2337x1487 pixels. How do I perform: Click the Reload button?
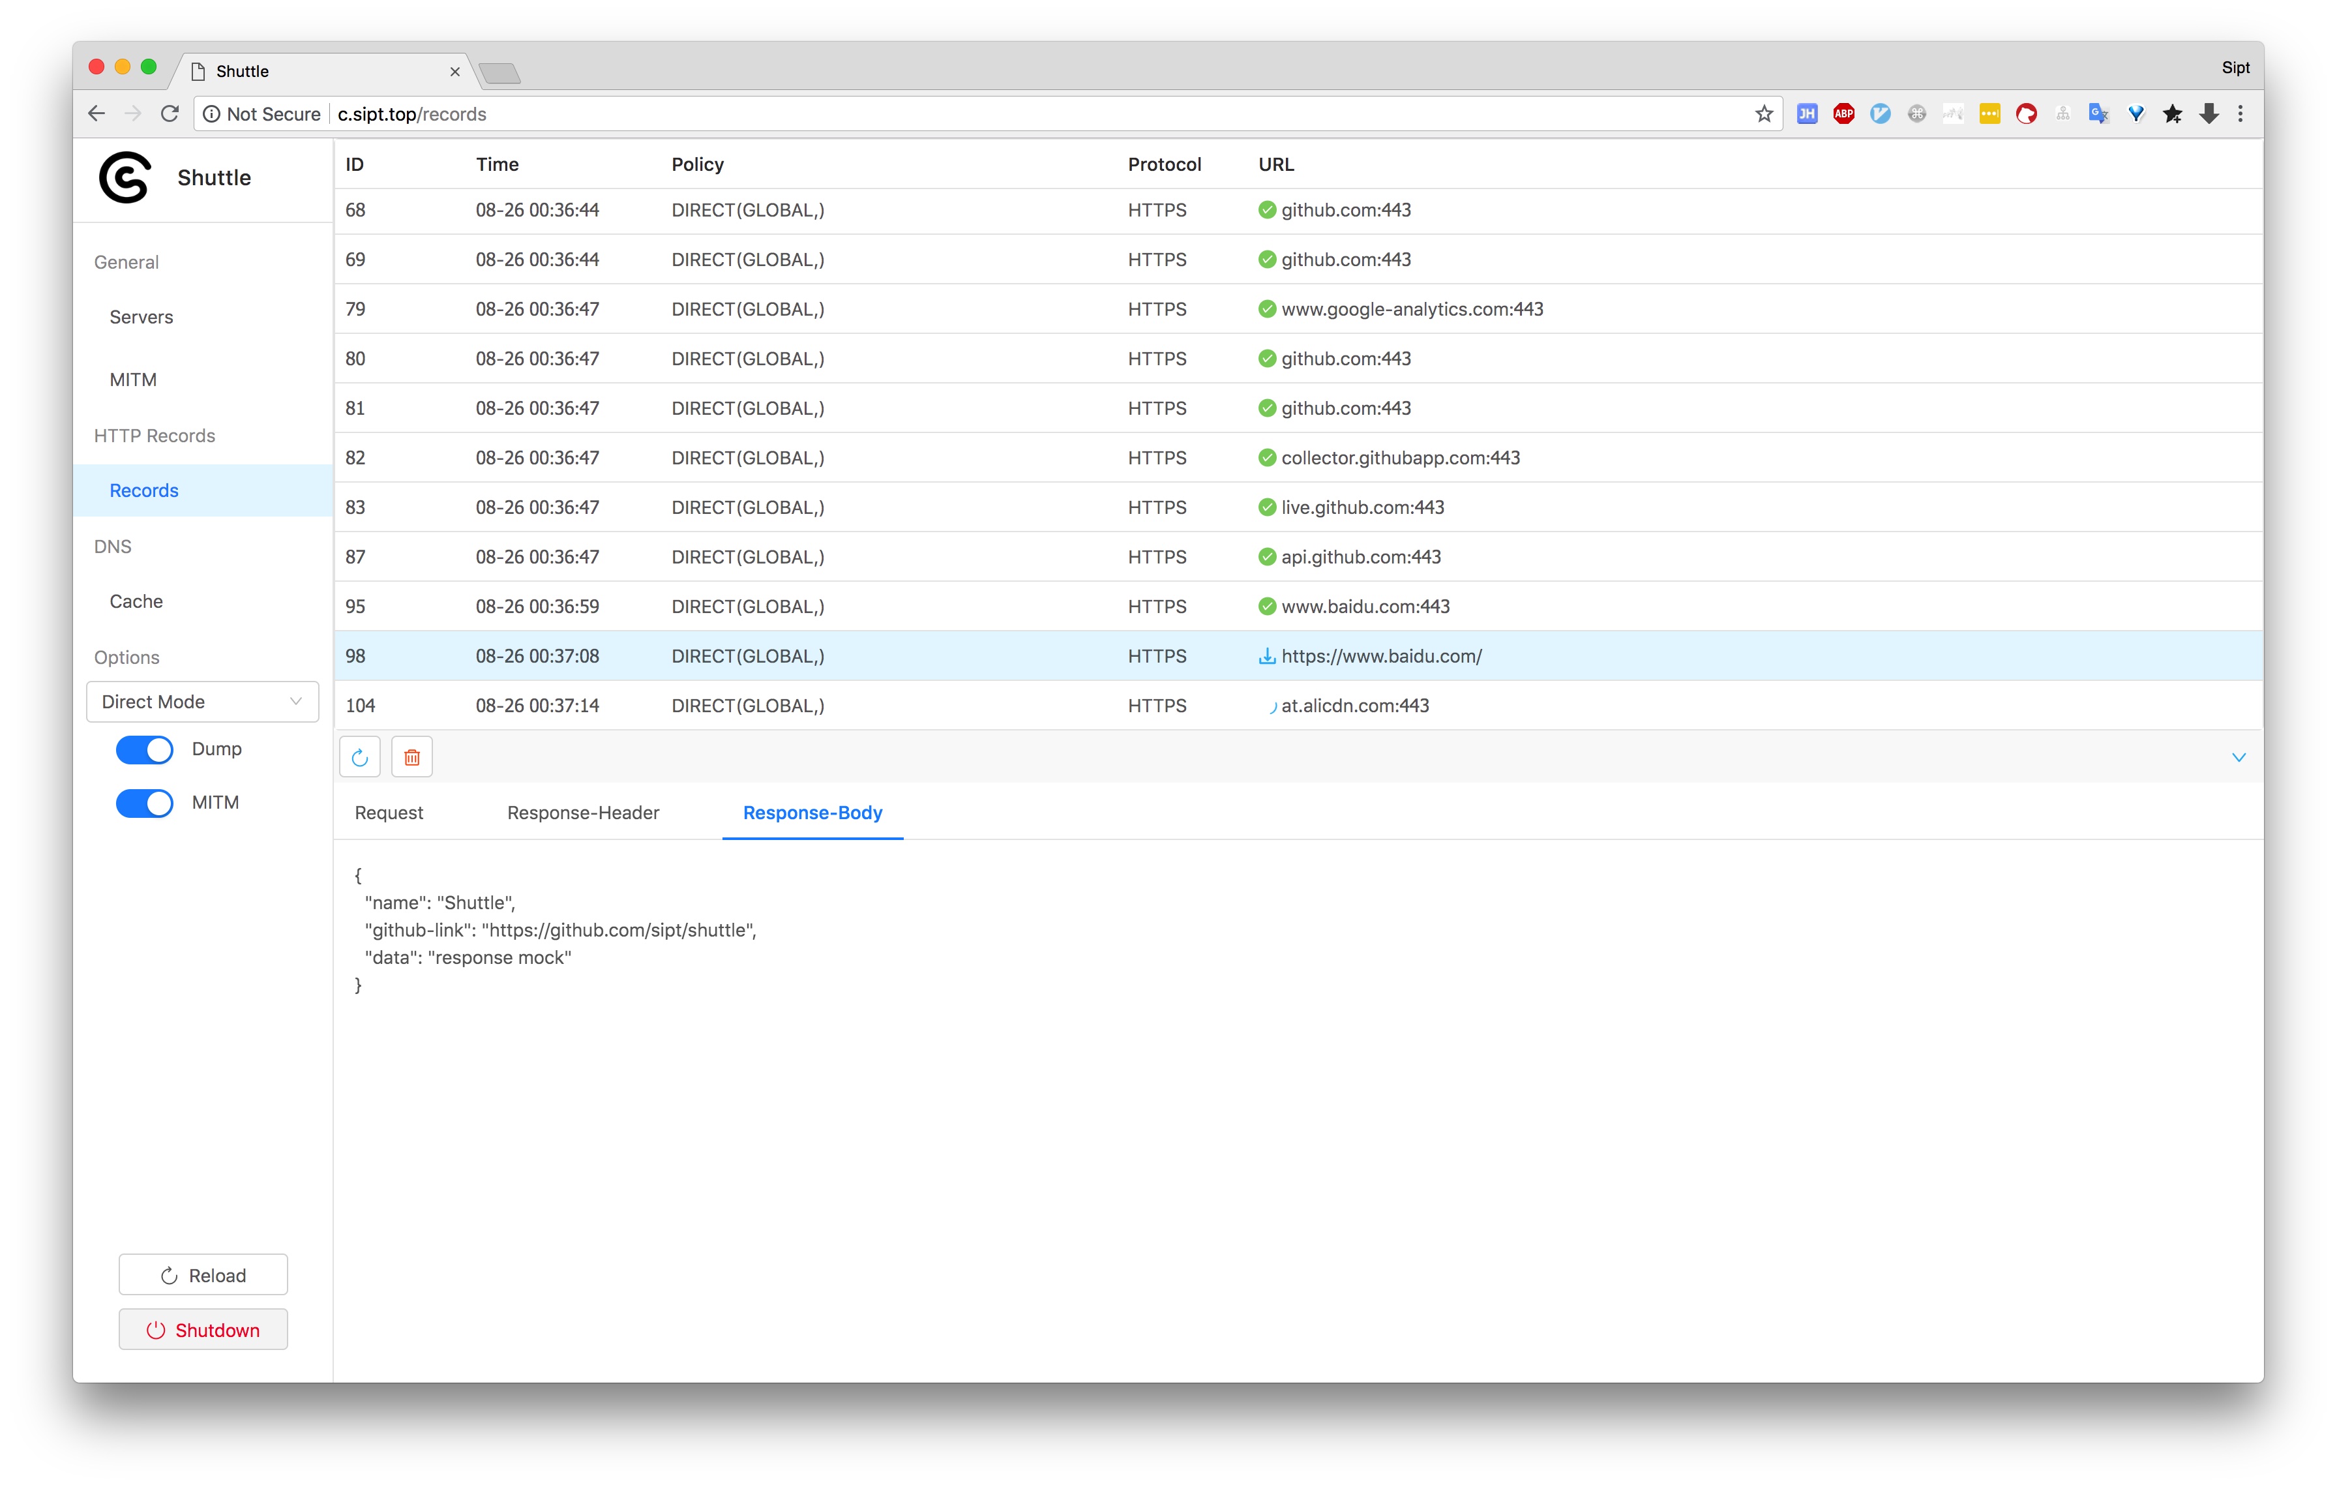tap(203, 1276)
